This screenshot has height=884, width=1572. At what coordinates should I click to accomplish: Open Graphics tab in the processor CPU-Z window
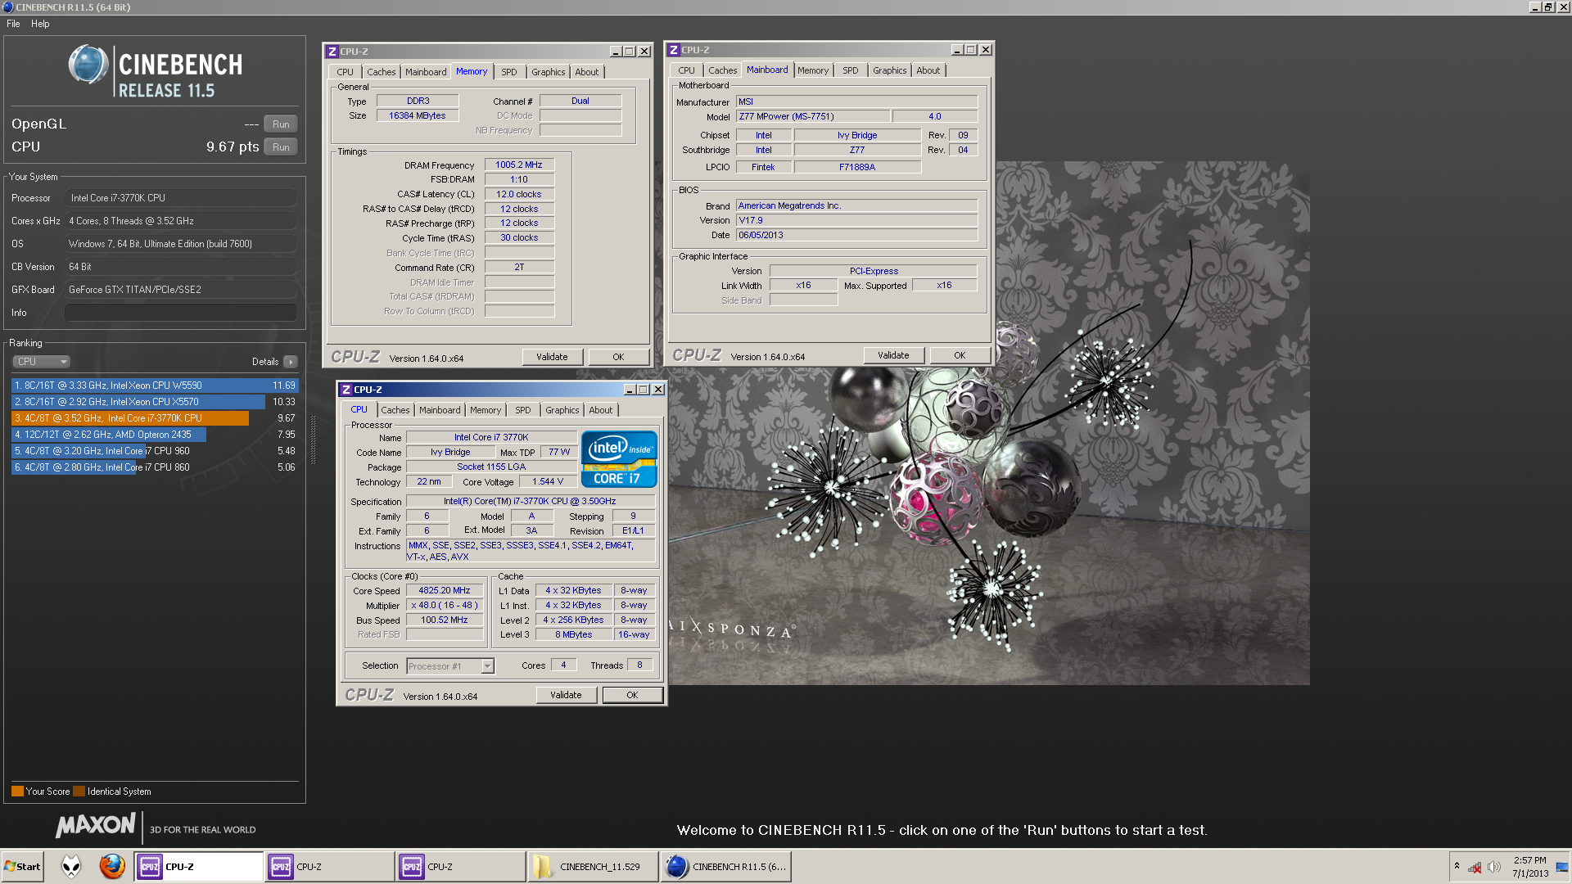[x=562, y=410]
